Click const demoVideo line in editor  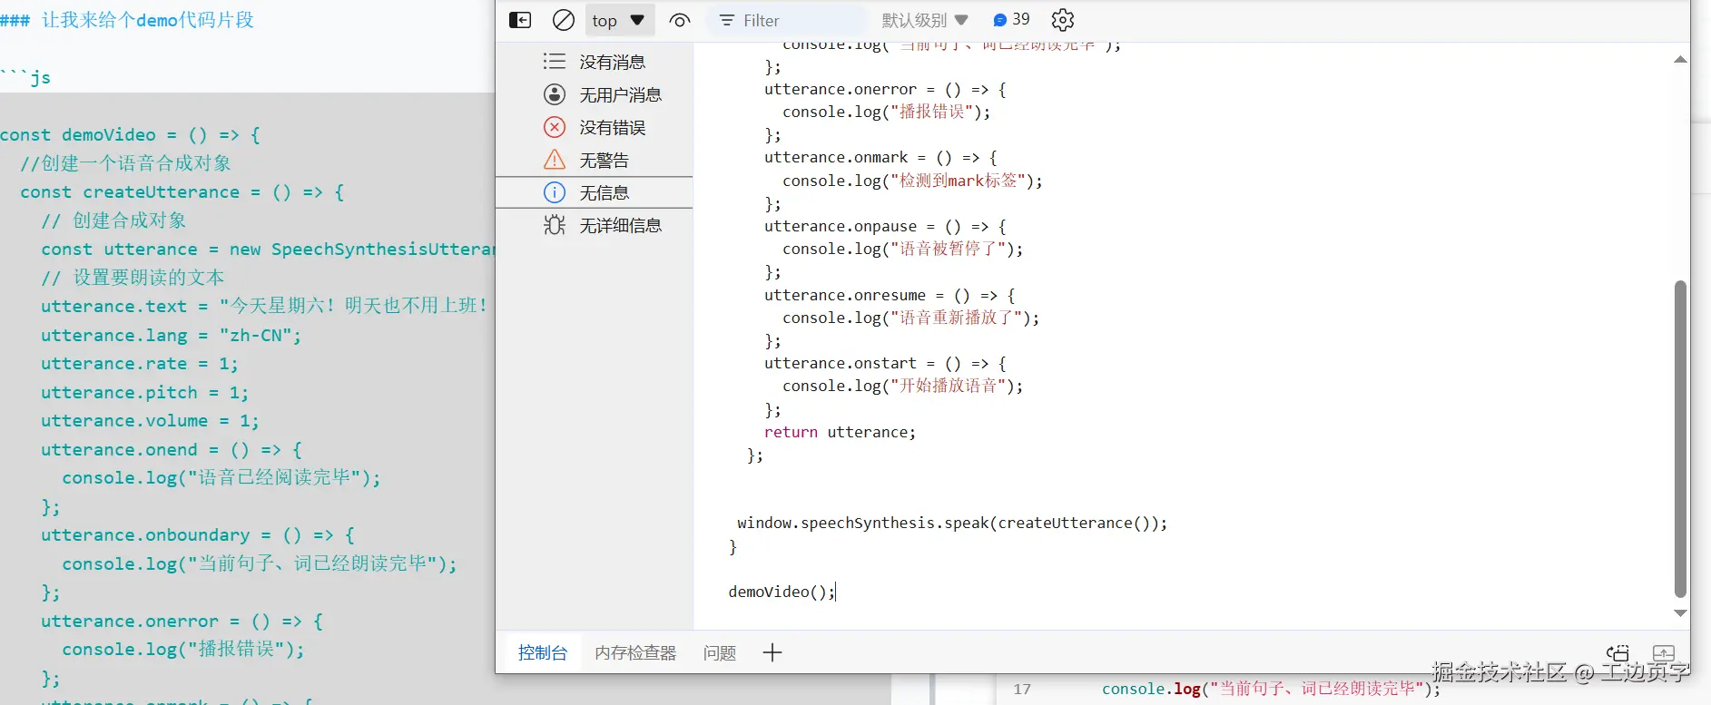[131, 134]
